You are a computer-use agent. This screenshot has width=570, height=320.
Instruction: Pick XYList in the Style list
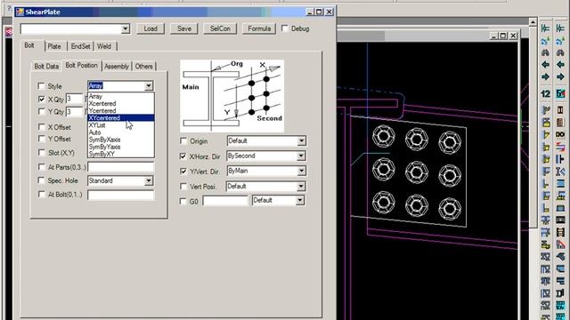121,125
